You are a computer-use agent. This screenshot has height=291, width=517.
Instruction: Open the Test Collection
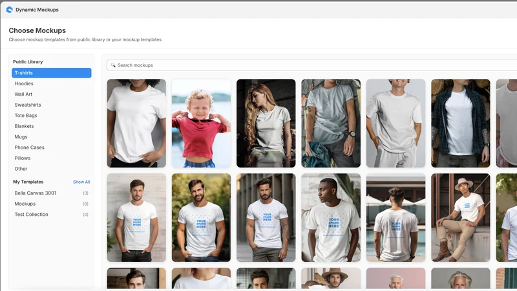[x=52, y=214]
